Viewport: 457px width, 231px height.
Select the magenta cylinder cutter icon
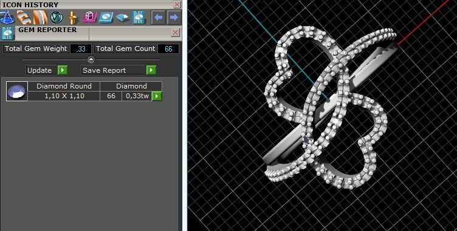pos(89,18)
